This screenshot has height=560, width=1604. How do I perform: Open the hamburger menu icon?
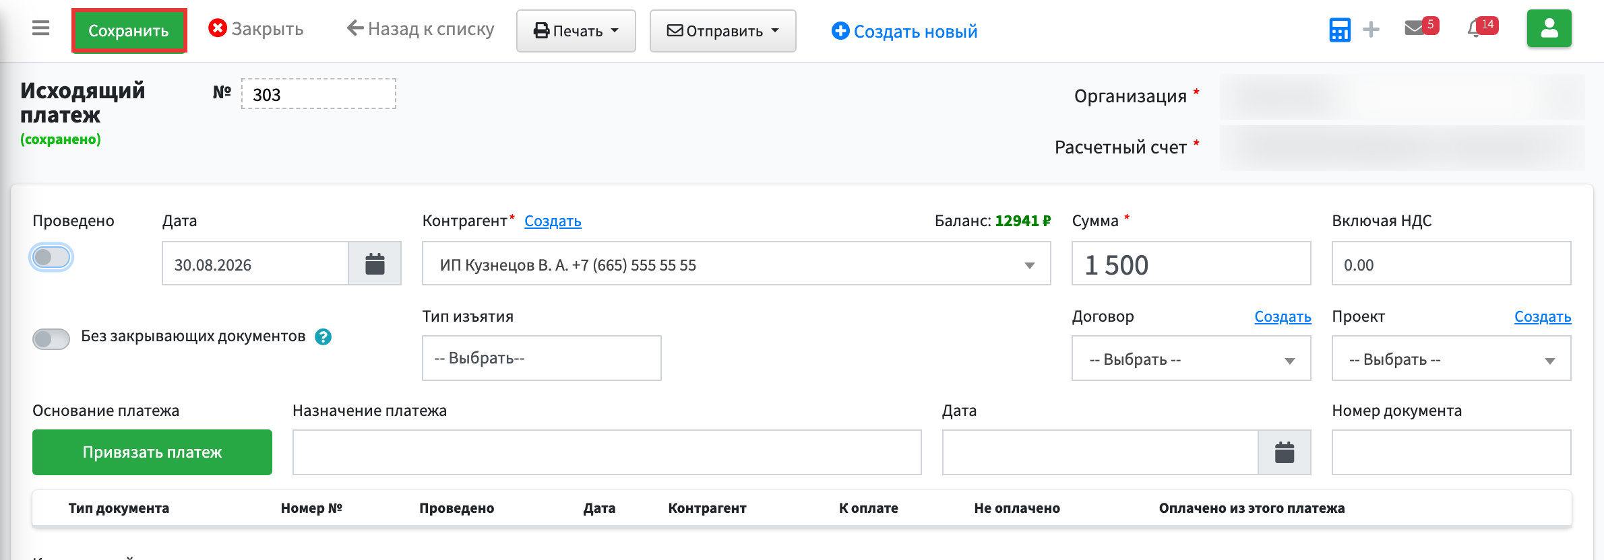40,28
